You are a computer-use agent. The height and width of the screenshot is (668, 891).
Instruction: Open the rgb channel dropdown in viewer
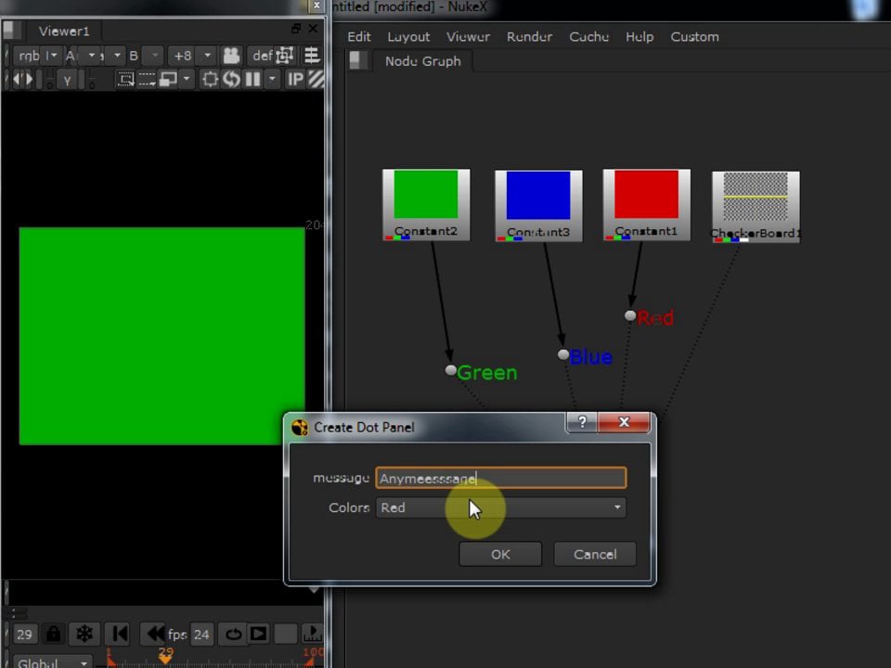37,56
